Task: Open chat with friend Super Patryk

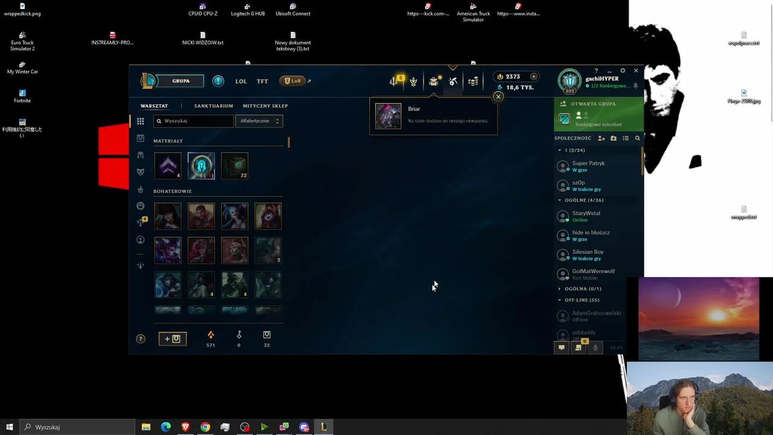Action: tap(598, 166)
